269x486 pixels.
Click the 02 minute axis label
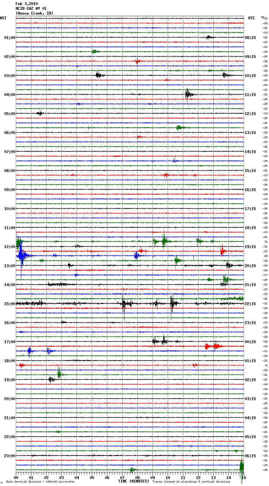[46, 477]
